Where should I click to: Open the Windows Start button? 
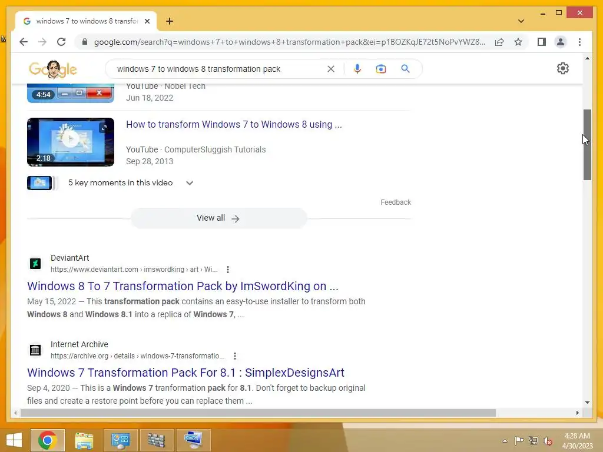click(14, 440)
